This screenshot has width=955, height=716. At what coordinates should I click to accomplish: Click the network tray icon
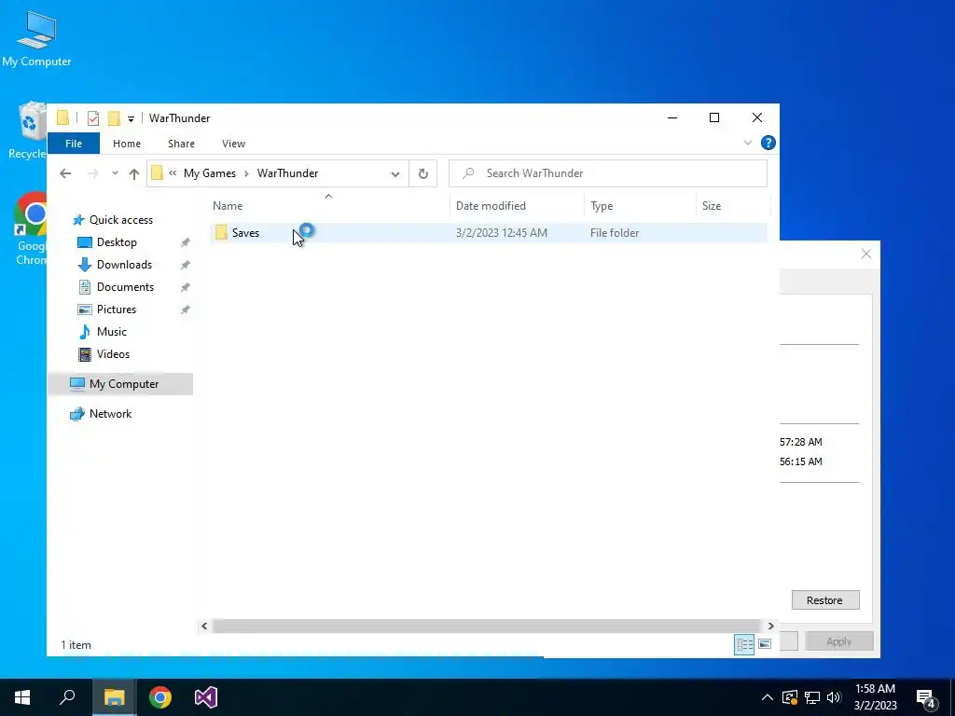tap(812, 697)
